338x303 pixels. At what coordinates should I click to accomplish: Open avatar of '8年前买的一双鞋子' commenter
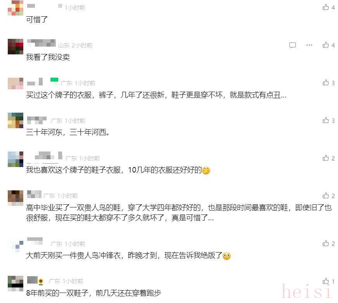(x=16, y=283)
